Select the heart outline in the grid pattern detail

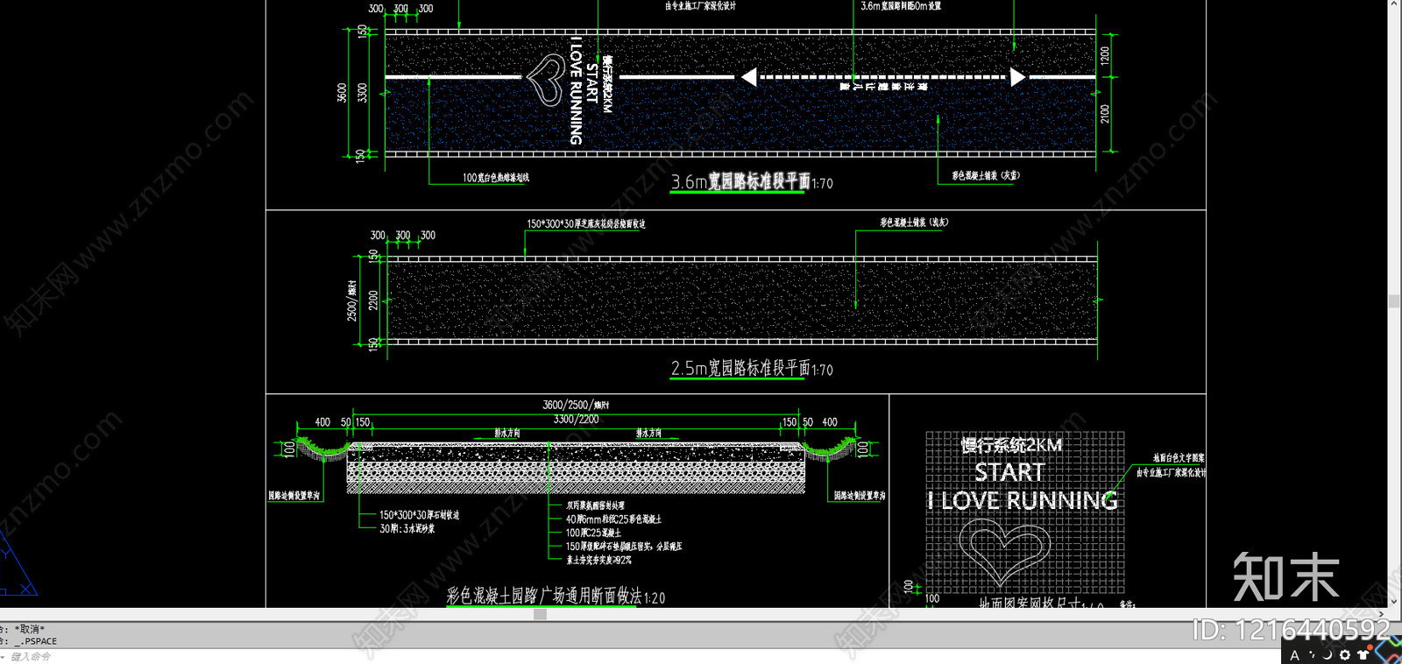click(1005, 550)
